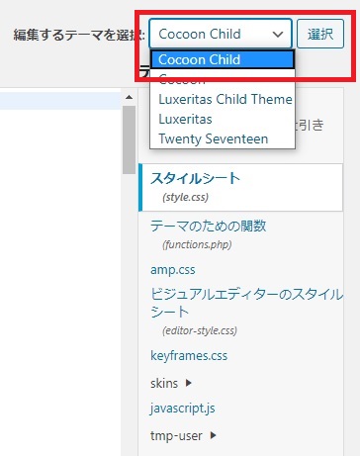Open amp.css file
This screenshot has width=360, height=456.
click(x=173, y=270)
